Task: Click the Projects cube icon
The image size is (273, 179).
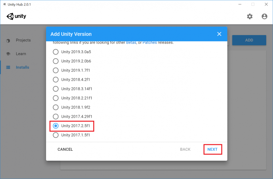Action: [x=8, y=41]
